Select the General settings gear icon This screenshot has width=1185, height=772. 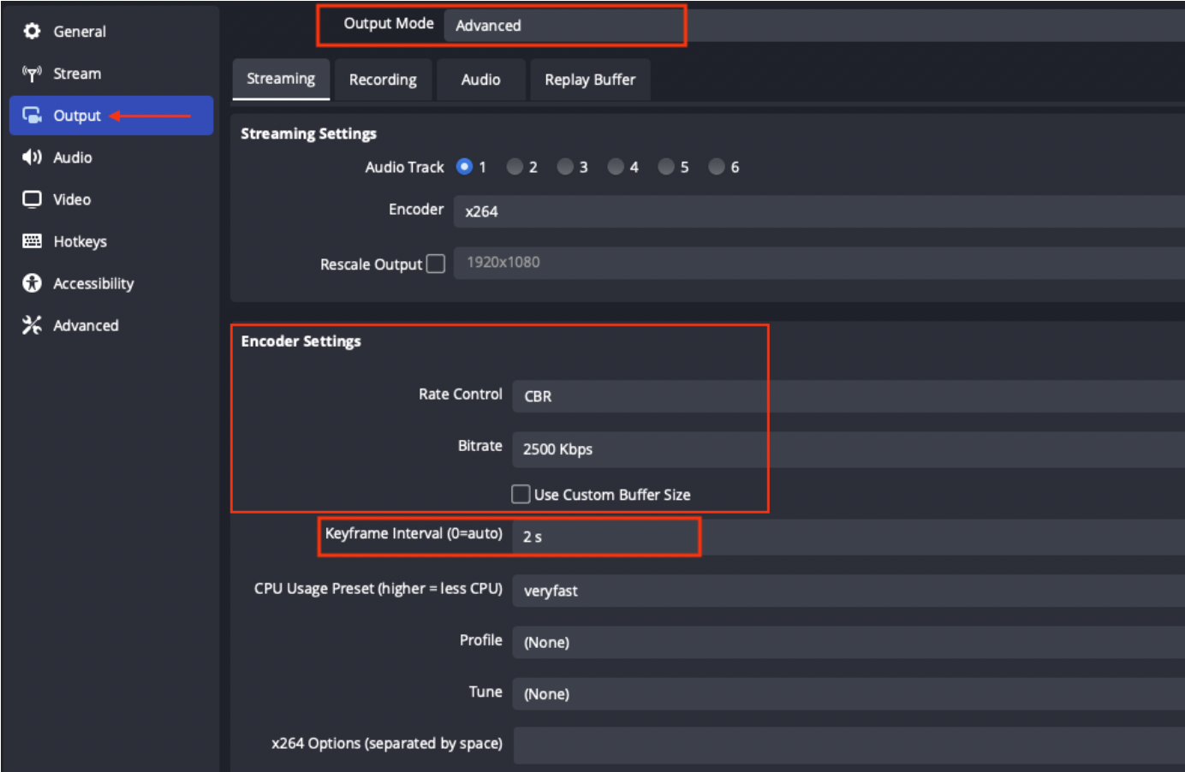pos(32,31)
